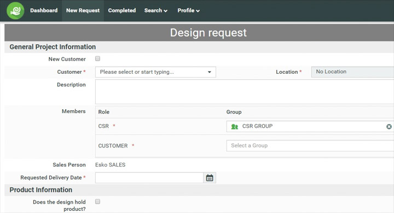Screen dimensions: 394x213
Task: Click the General Project Information heading
Action: pos(53,47)
